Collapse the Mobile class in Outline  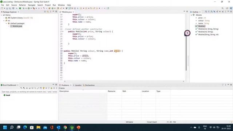point(191,15)
